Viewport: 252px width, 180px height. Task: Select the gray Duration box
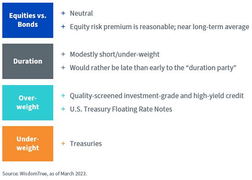tap(27, 61)
